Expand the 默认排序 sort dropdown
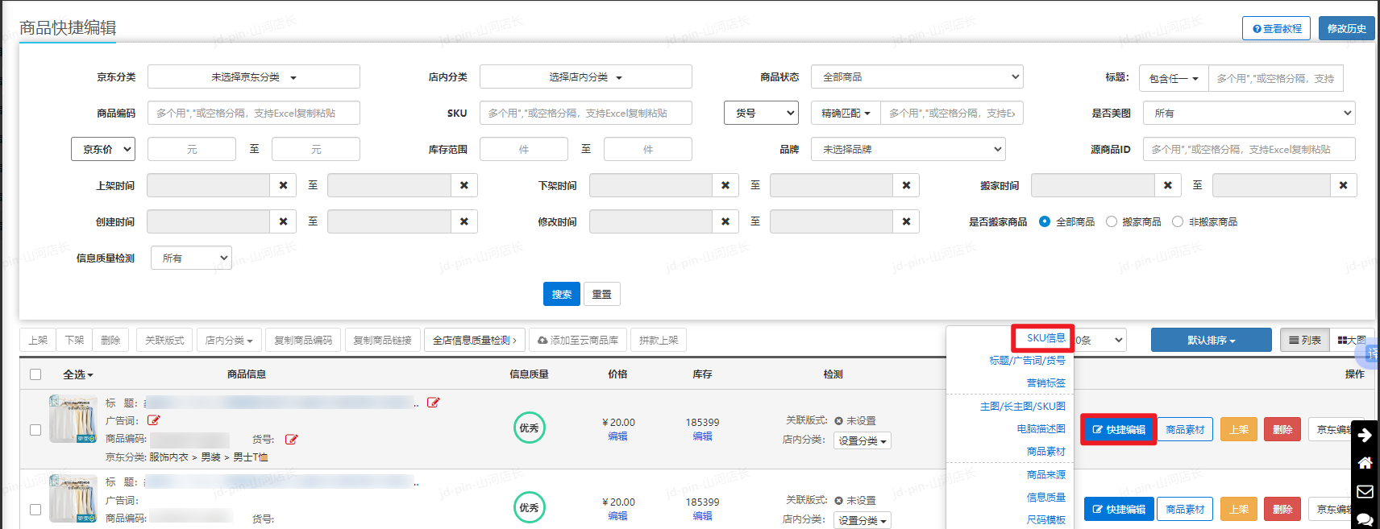1380x529 pixels. (x=1211, y=341)
